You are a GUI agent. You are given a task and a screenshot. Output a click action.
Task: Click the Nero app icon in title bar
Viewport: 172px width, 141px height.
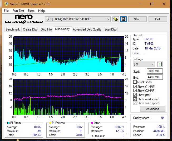(6, 4)
